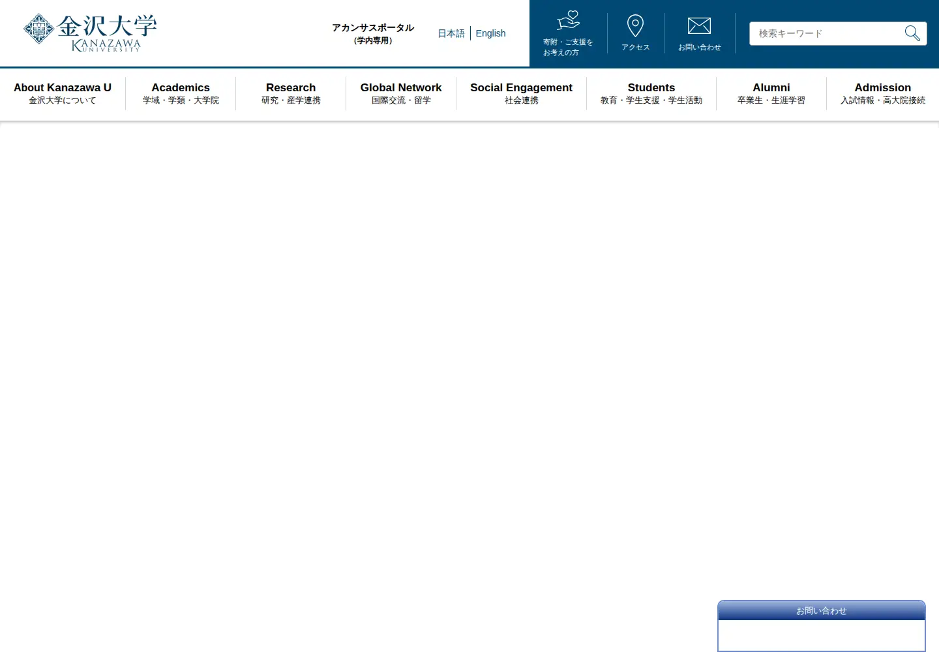This screenshot has width=939, height=652.
Task: Open the Students menu
Action: 651,93
